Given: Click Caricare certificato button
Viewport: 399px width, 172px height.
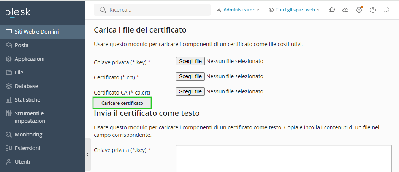Looking at the screenshot, I should [122, 103].
